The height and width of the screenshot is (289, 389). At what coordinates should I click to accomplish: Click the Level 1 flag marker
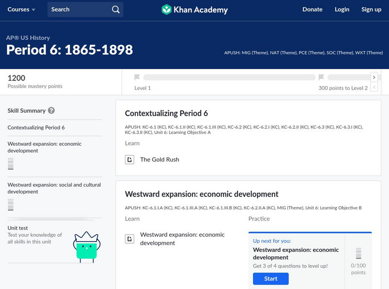[x=137, y=77]
